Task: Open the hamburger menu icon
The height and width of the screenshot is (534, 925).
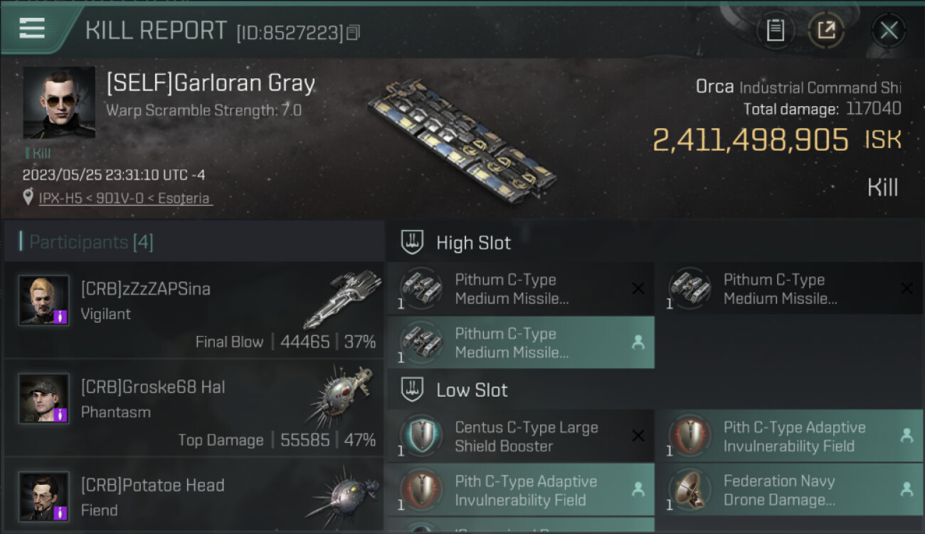Action: point(32,28)
